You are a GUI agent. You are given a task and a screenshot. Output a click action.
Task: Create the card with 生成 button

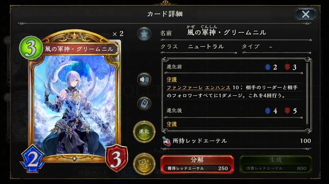[276, 164]
